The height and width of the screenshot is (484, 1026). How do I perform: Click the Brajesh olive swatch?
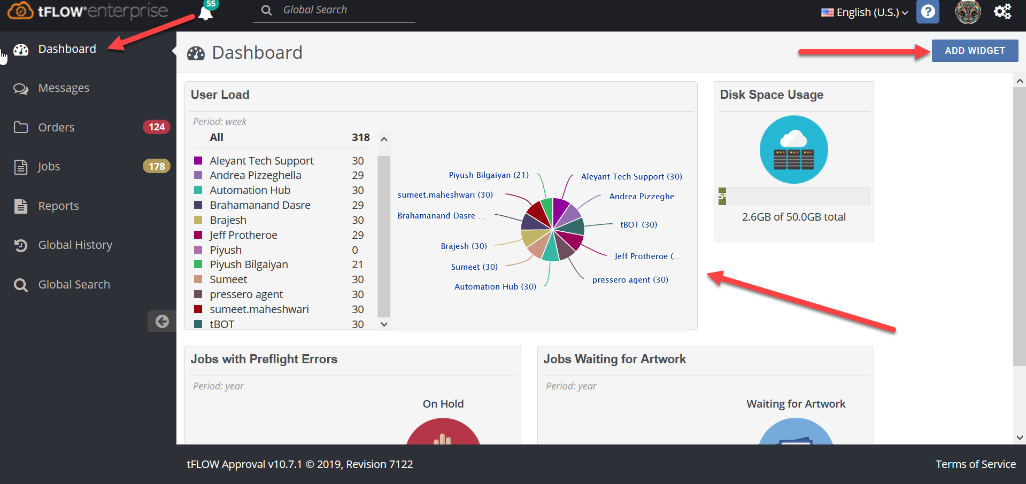pos(198,220)
